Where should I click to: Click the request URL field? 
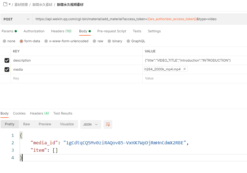(140, 19)
